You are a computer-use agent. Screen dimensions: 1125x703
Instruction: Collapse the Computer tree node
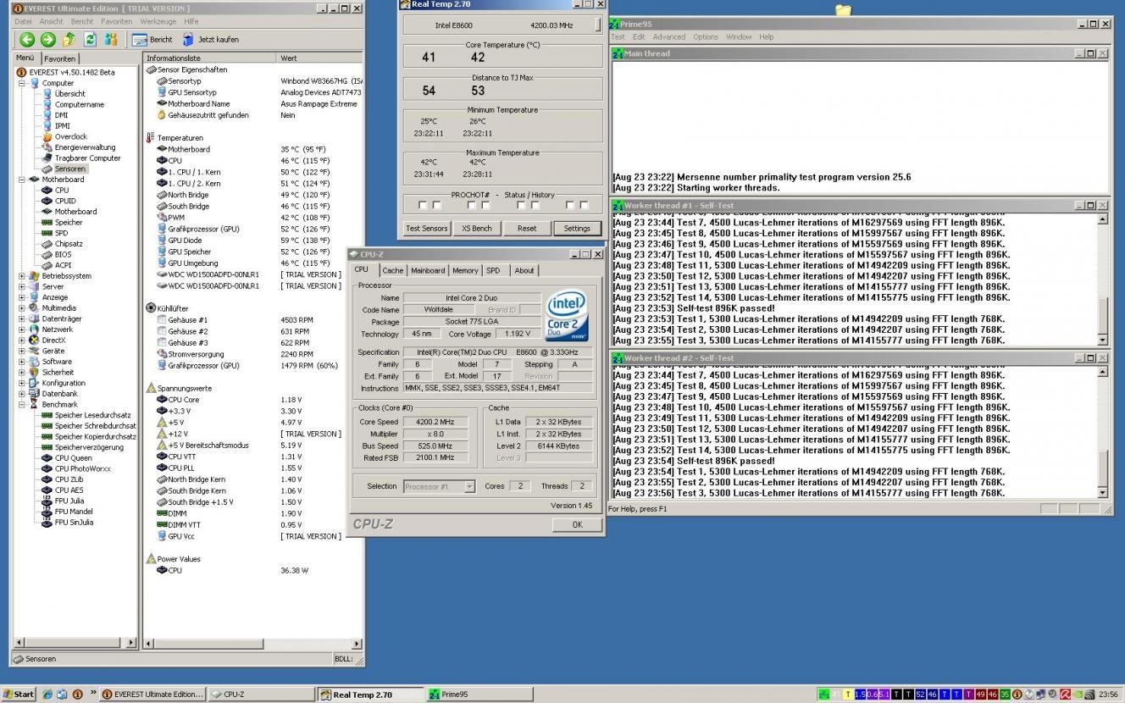[22, 83]
